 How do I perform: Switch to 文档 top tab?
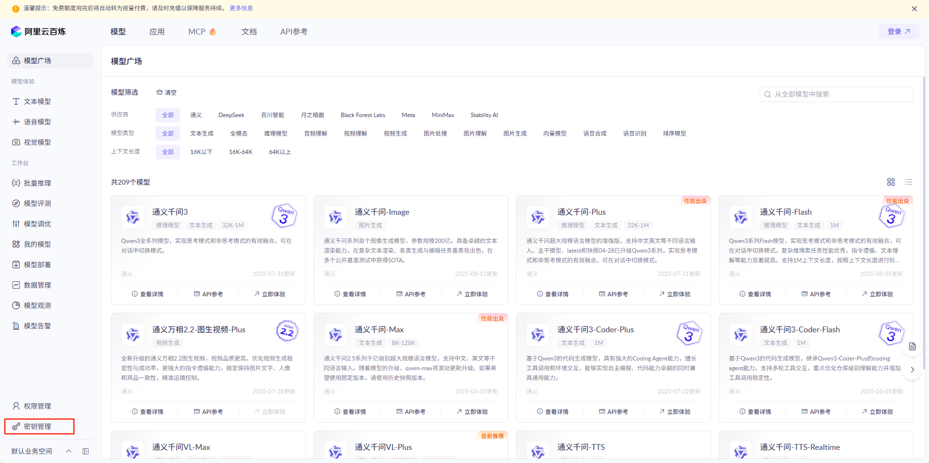pos(249,32)
